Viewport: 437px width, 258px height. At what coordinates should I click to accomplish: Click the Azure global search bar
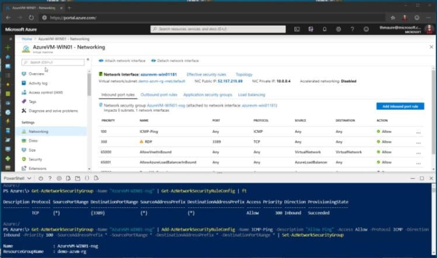coord(218,29)
